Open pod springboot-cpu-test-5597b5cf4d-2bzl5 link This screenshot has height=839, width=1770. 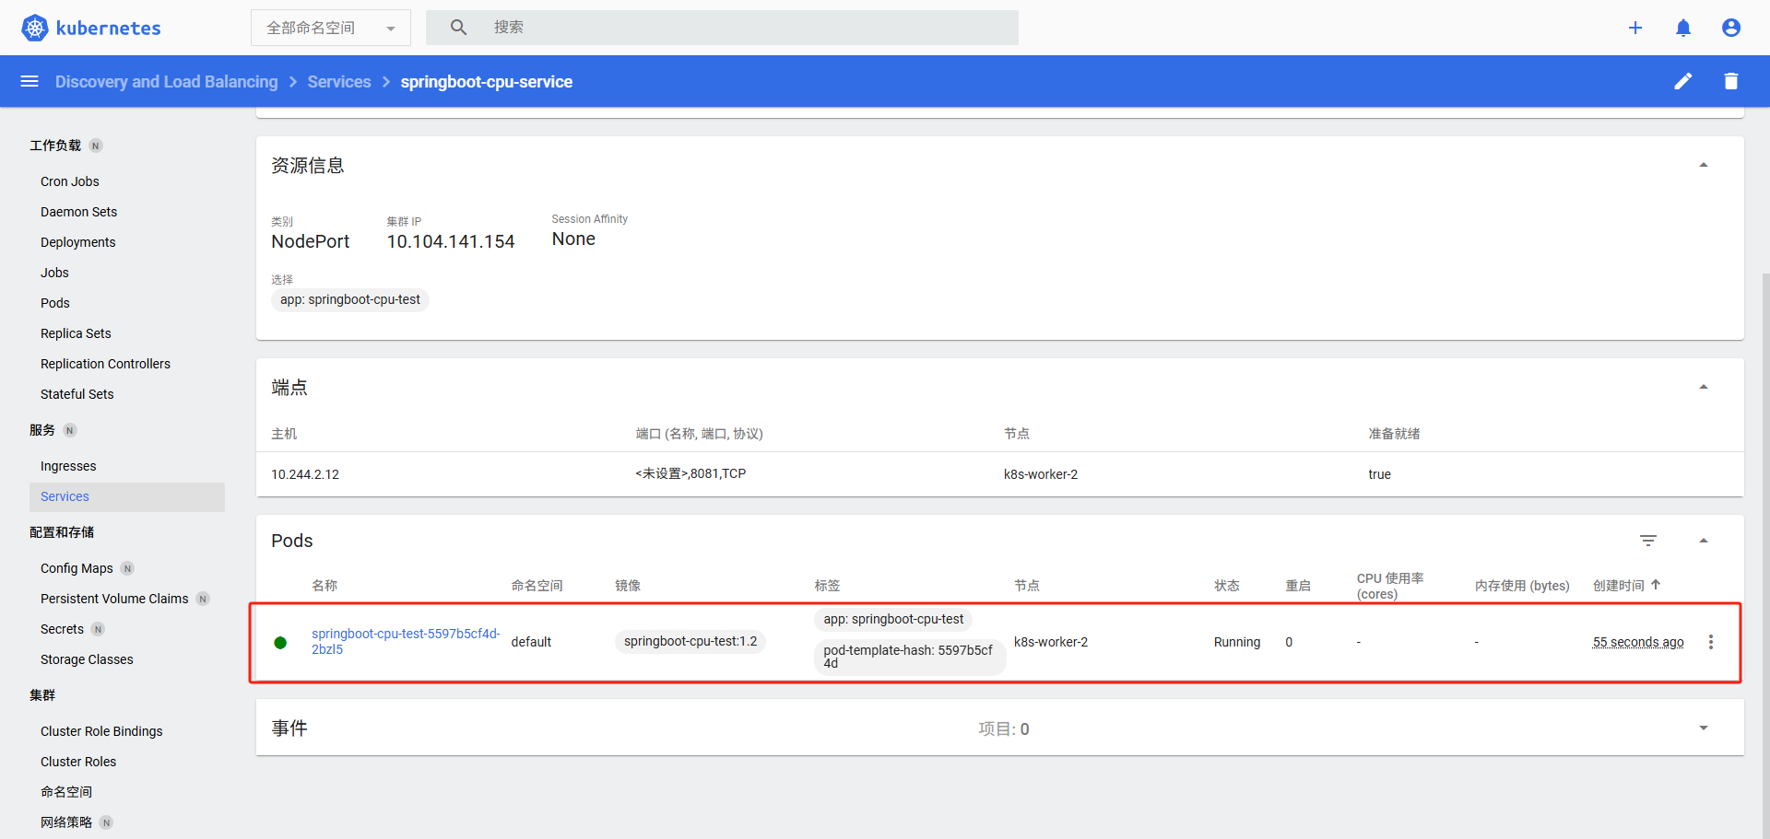(406, 641)
